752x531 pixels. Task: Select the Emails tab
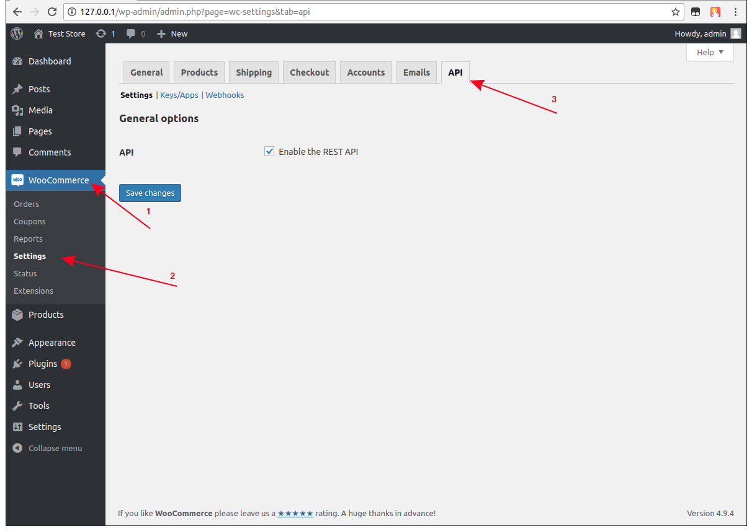tap(416, 72)
